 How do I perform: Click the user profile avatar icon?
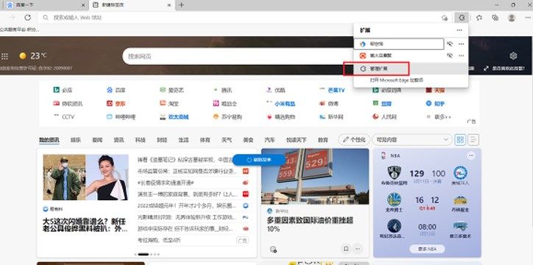point(512,18)
